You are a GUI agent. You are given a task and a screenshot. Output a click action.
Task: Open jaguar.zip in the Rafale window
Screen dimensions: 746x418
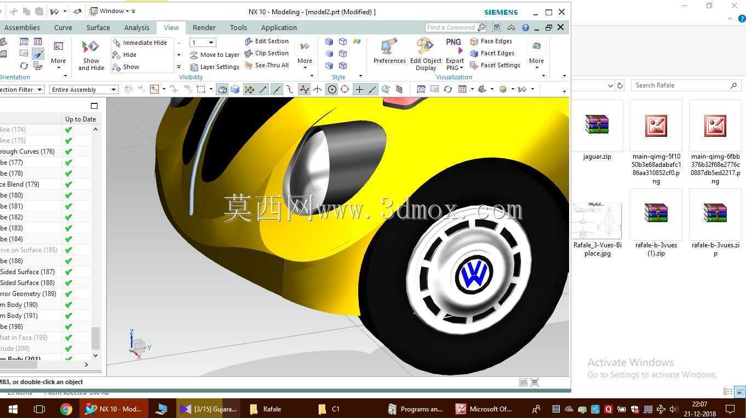tap(597, 131)
